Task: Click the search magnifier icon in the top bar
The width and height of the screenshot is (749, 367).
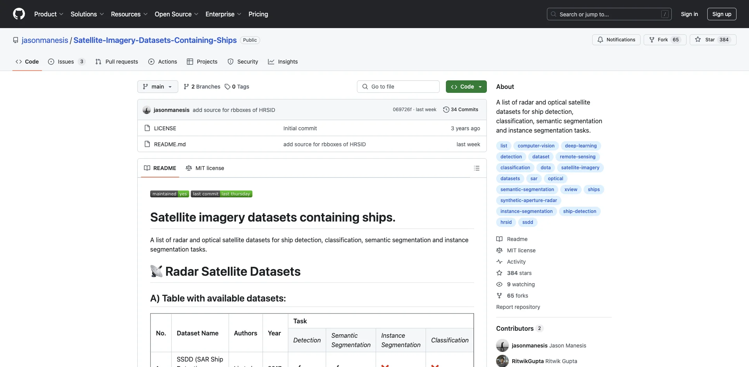Action: pyautogui.click(x=554, y=14)
